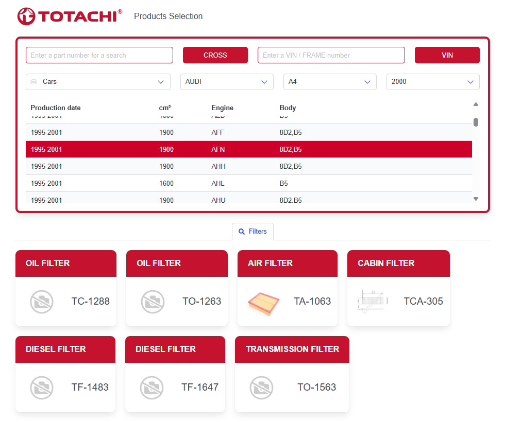Click the scroll down arrow of engine table

(x=476, y=199)
